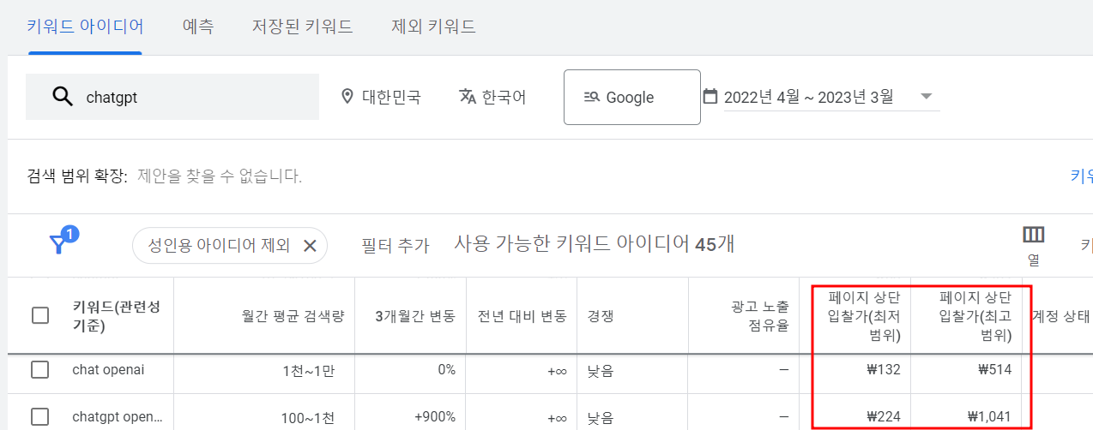Open the 제외 키워드 tab

pyautogui.click(x=433, y=27)
